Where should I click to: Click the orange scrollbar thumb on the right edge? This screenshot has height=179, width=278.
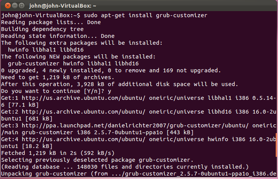tap(276, 145)
